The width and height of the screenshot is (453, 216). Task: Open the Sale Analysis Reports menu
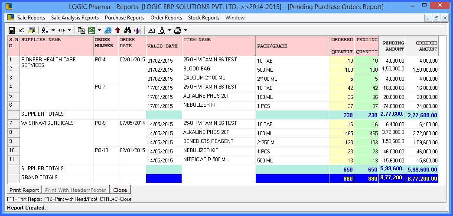[x=75, y=18]
